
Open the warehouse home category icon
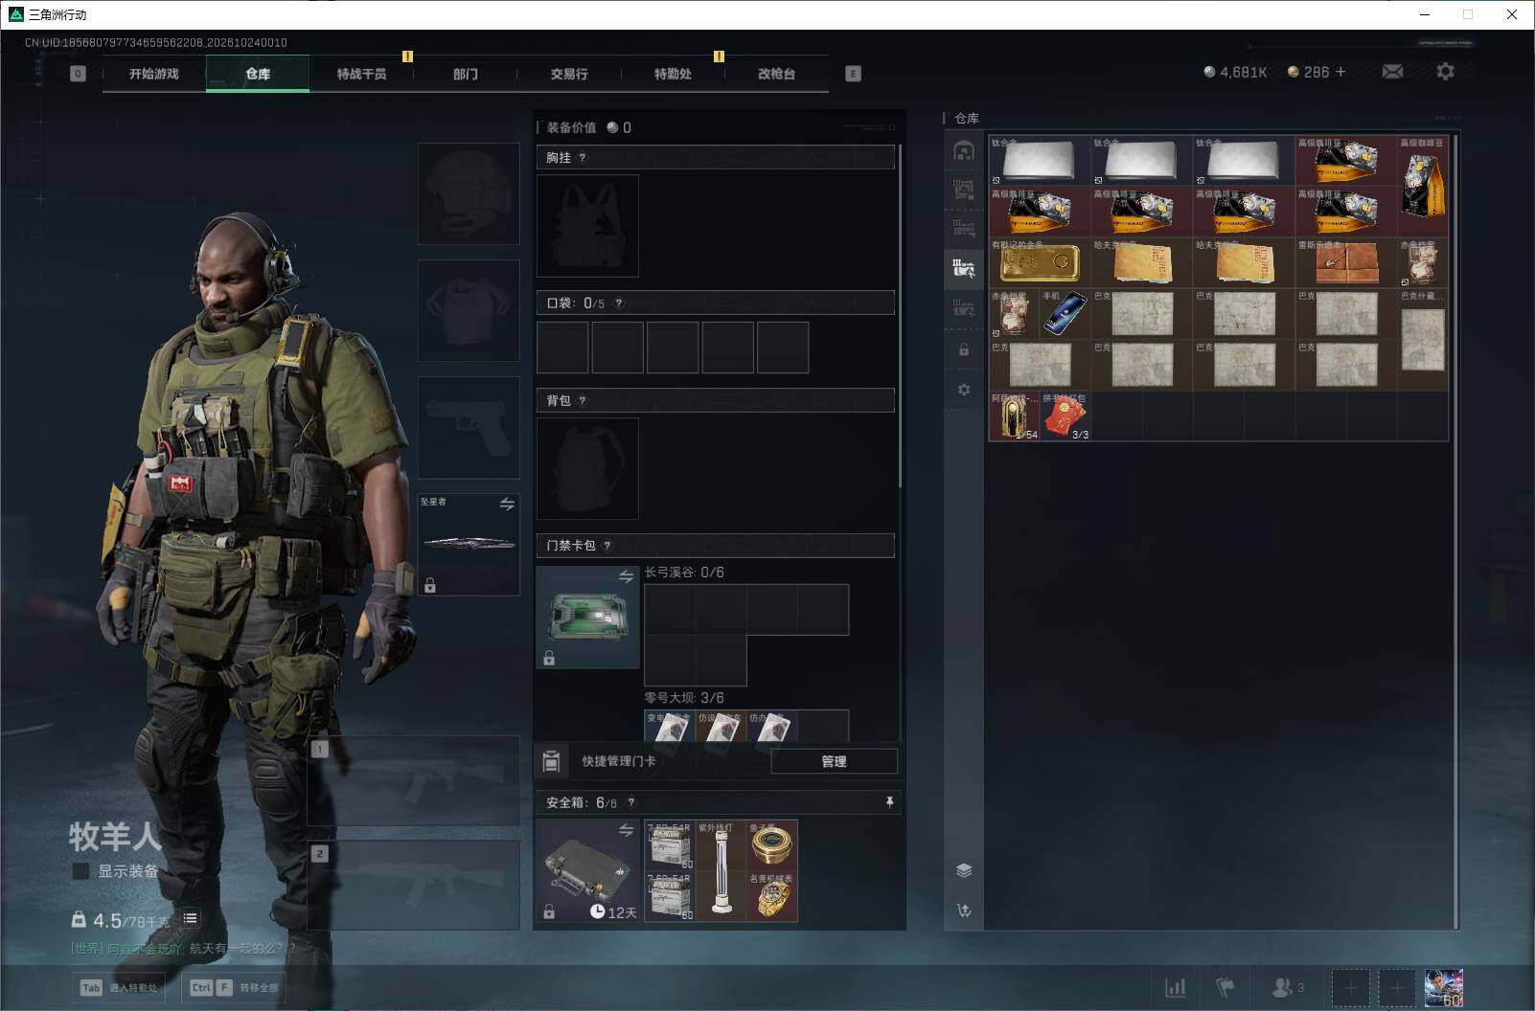tap(964, 151)
